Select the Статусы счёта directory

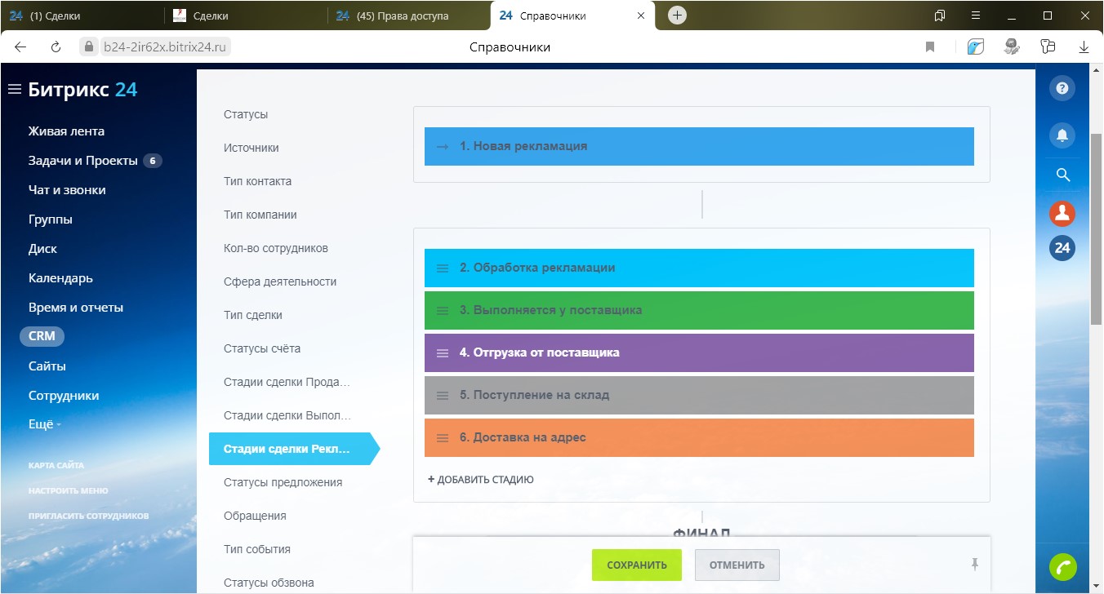pos(262,348)
